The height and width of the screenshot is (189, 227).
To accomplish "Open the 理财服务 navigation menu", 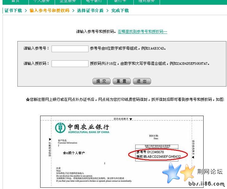I will (147, 2).
